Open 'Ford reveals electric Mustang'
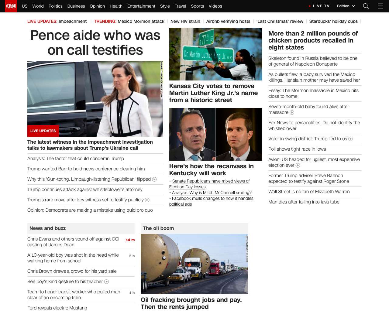 [x=57, y=308]
